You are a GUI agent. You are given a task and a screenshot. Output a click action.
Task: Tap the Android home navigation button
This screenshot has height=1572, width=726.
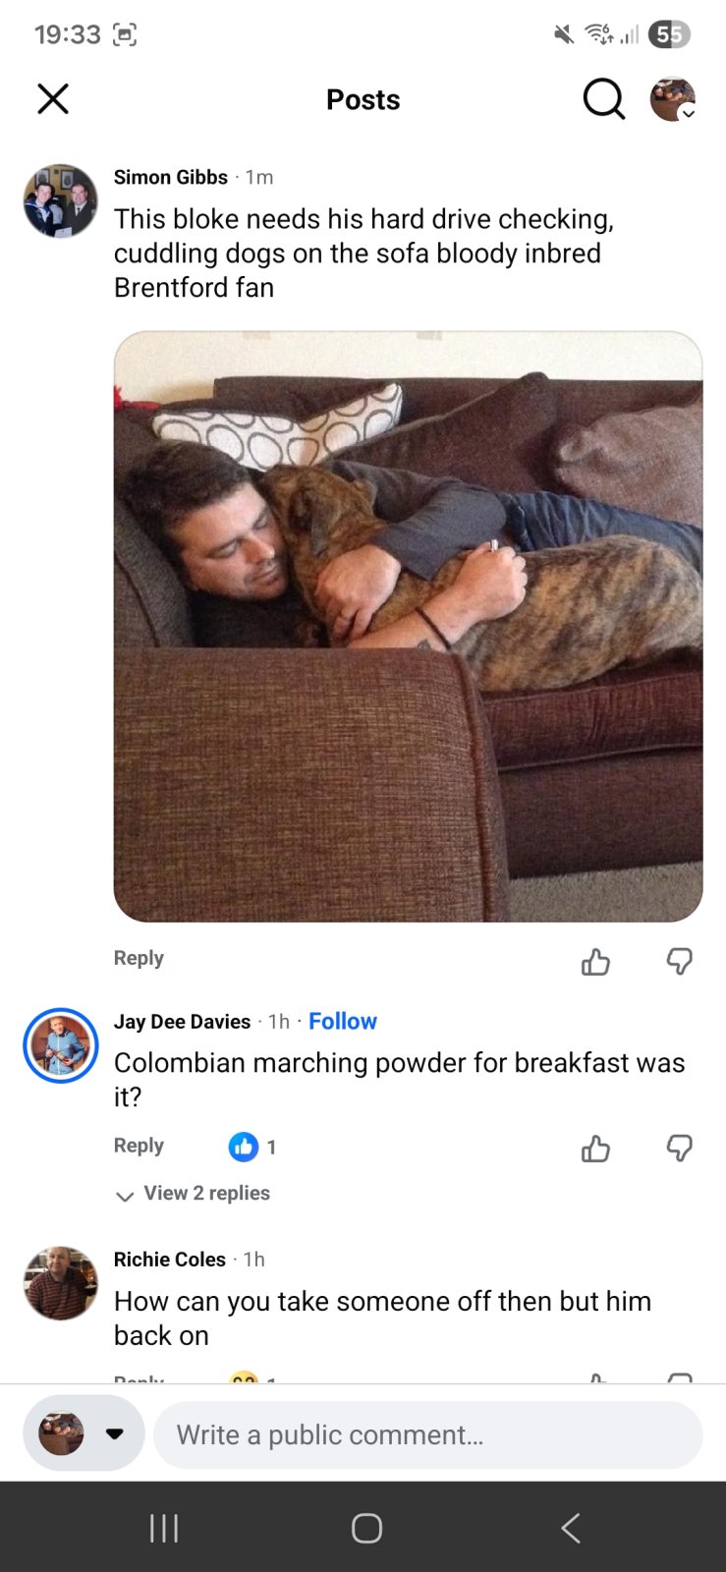[366, 1528]
